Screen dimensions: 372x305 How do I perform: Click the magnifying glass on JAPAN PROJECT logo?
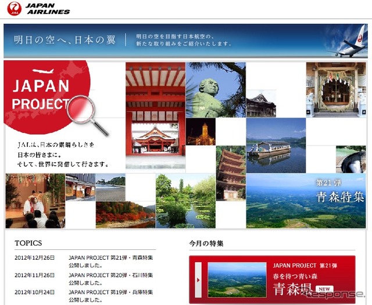(87, 115)
